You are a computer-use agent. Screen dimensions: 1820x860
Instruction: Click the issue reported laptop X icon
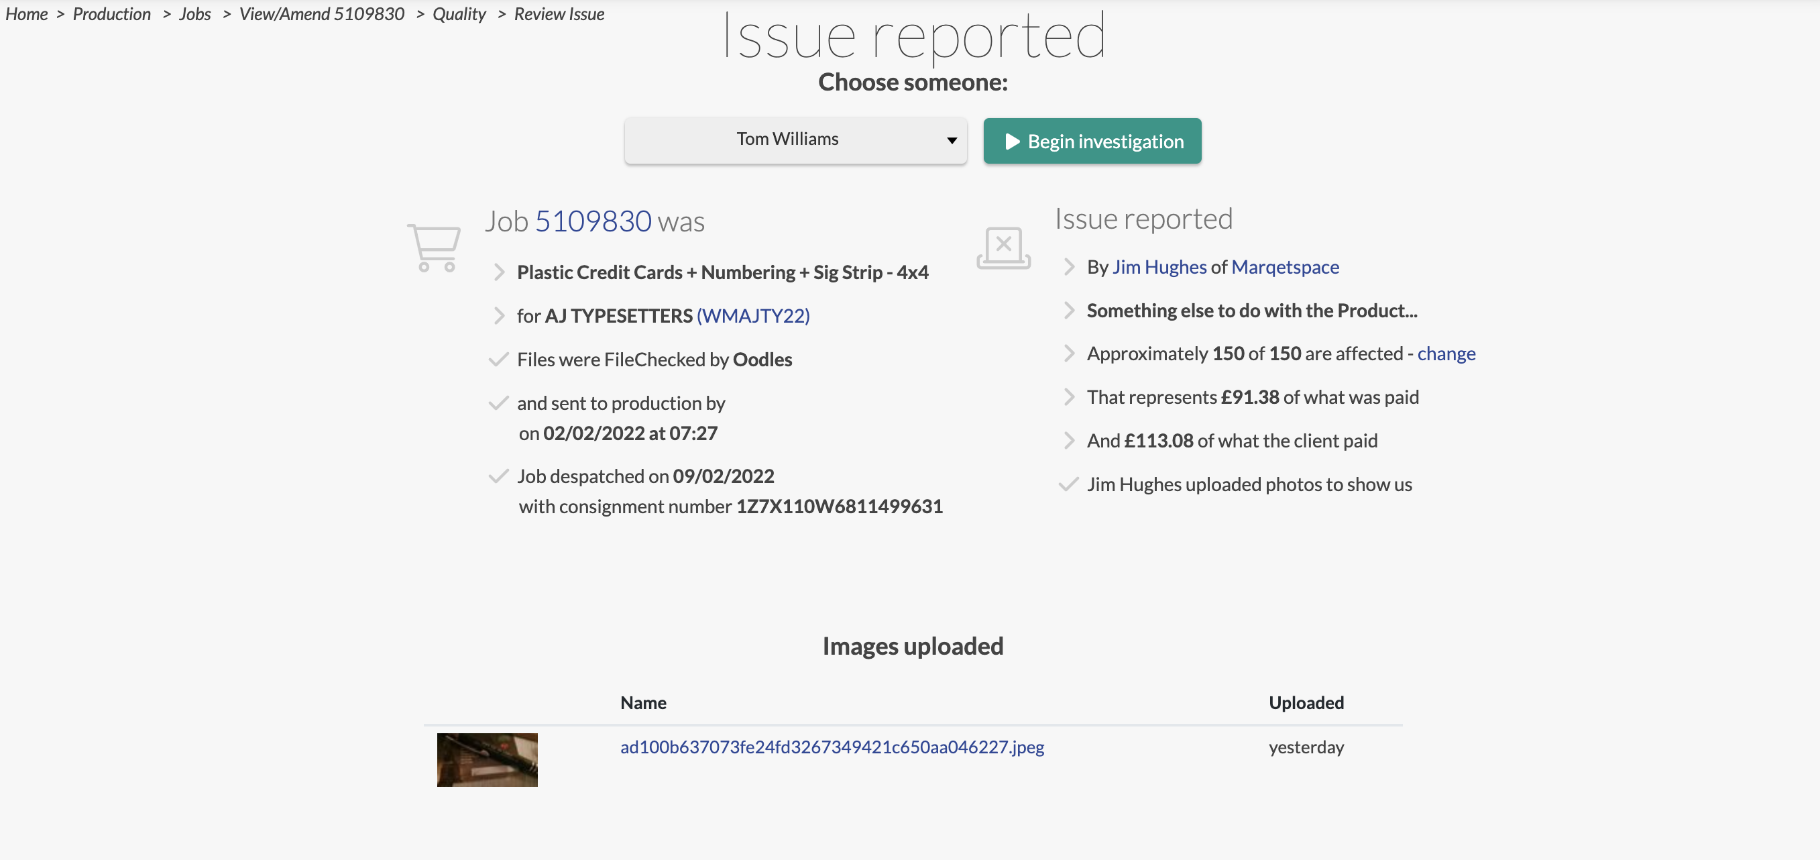(x=1003, y=248)
